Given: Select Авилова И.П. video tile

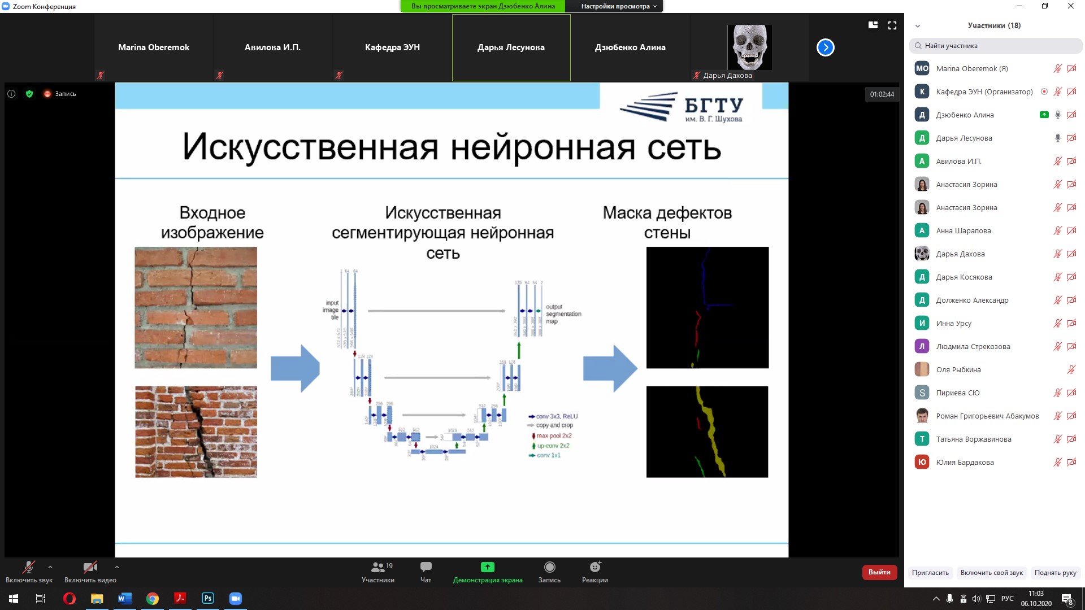Looking at the screenshot, I should click(272, 47).
